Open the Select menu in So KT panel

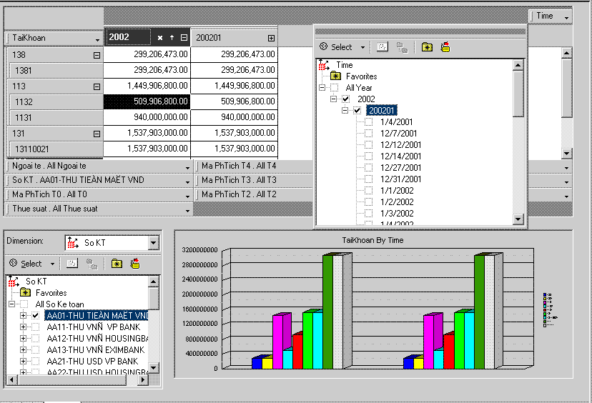(x=31, y=264)
